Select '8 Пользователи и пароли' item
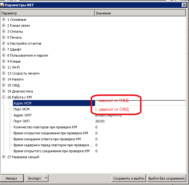Viewport: 189px width, 185px height. click(28, 55)
